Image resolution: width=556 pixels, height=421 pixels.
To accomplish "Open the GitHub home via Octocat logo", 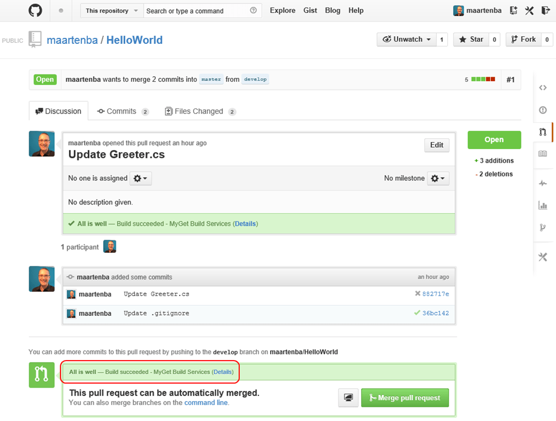I will coord(35,10).
